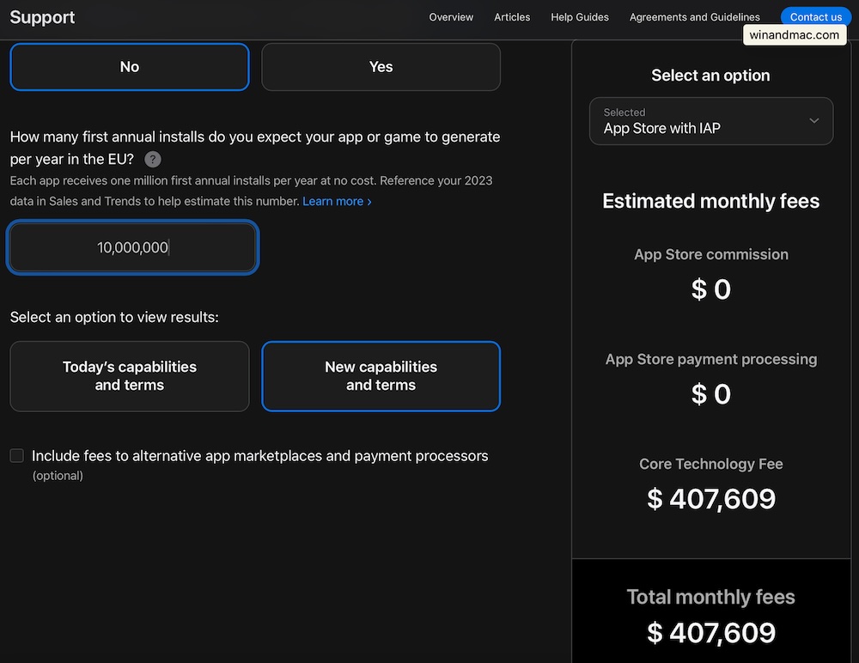Image resolution: width=859 pixels, height=663 pixels.
Task: Open Help Guides in the navigation
Action: (x=580, y=17)
